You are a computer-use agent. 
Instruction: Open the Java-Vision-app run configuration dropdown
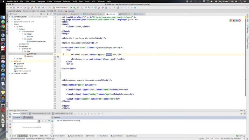click(61, 7)
